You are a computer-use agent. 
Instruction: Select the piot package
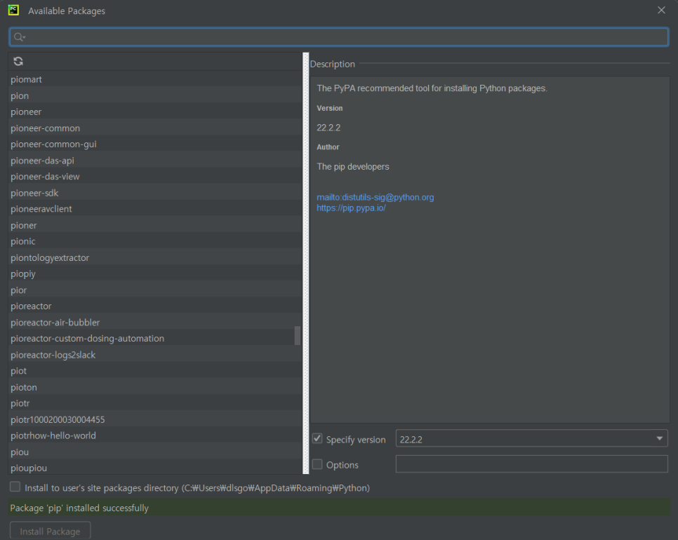point(155,371)
